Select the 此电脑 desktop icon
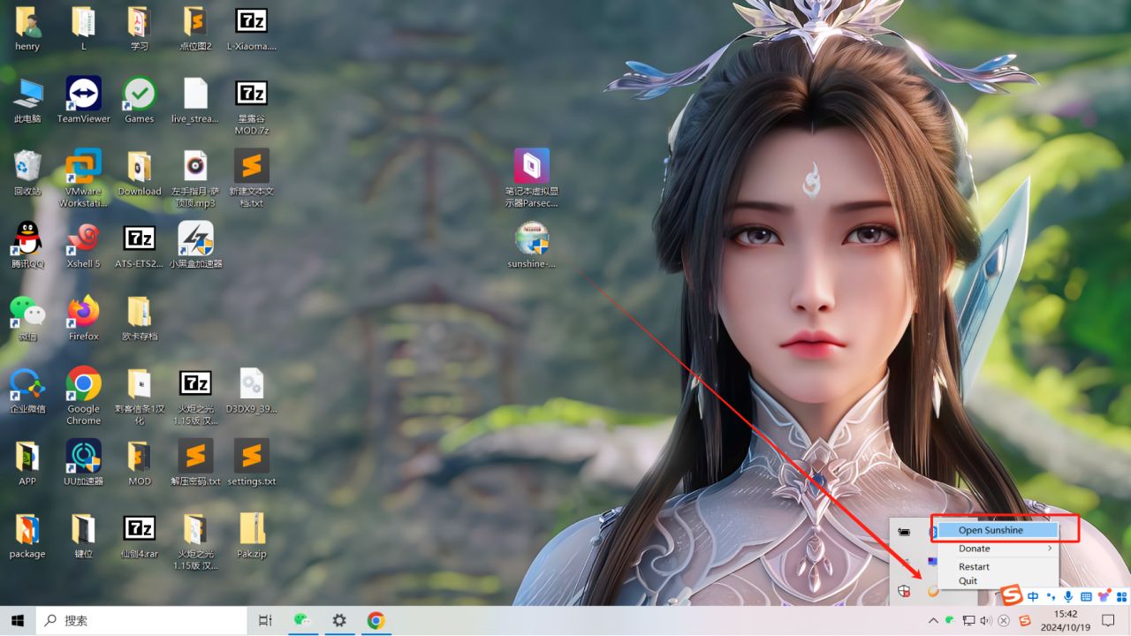1131x636 pixels. coord(27,101)
